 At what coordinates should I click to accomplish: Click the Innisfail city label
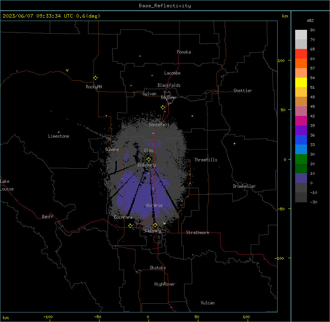tap(159, 125)
